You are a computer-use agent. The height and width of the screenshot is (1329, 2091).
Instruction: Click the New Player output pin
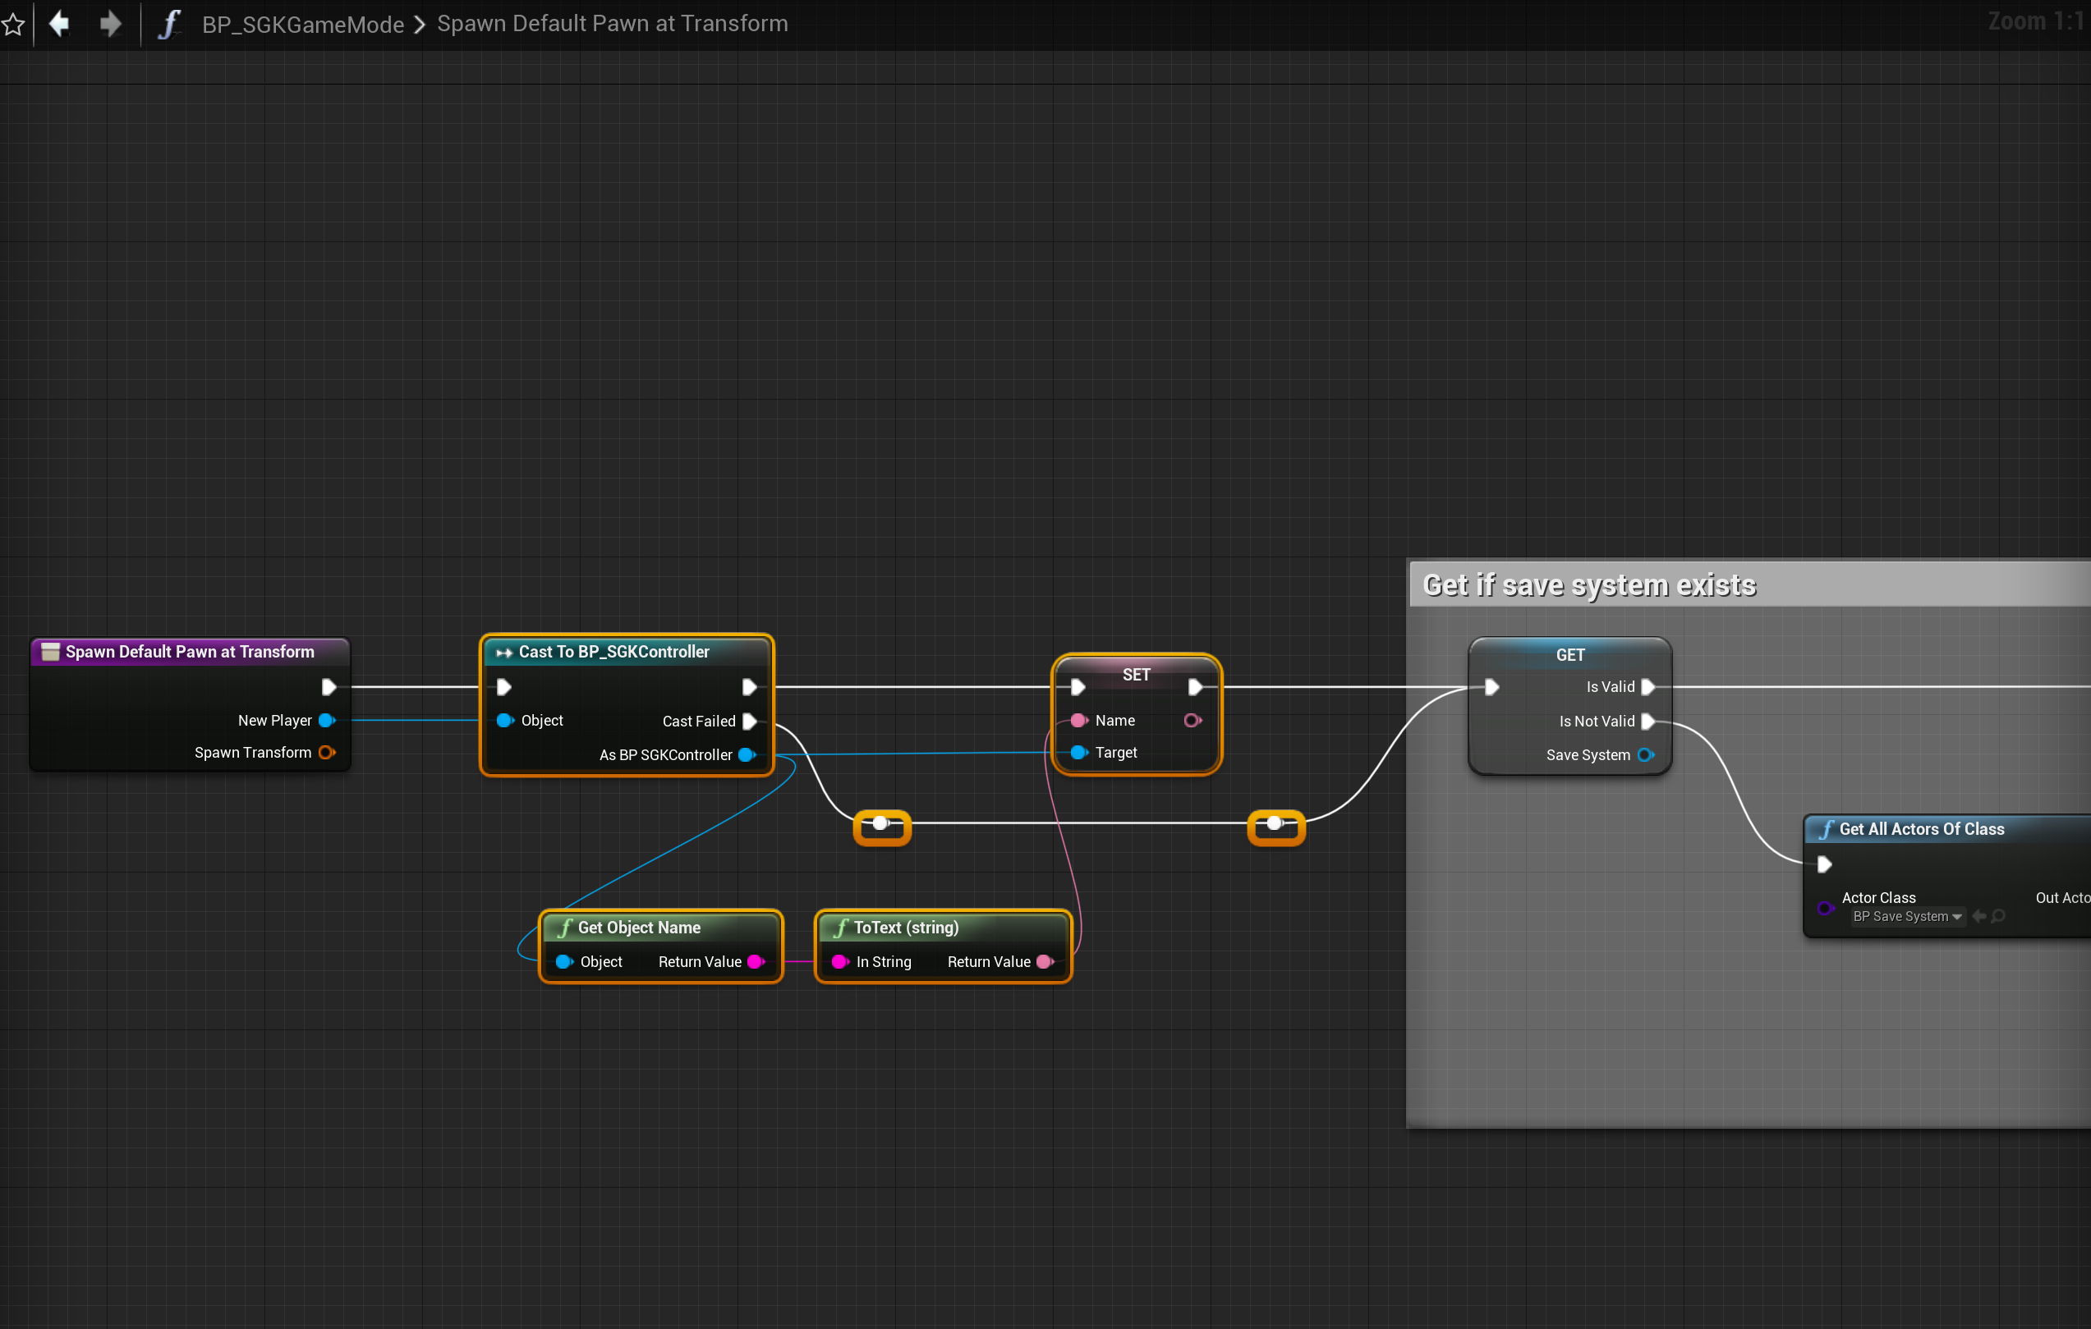[x=327, y=721]
